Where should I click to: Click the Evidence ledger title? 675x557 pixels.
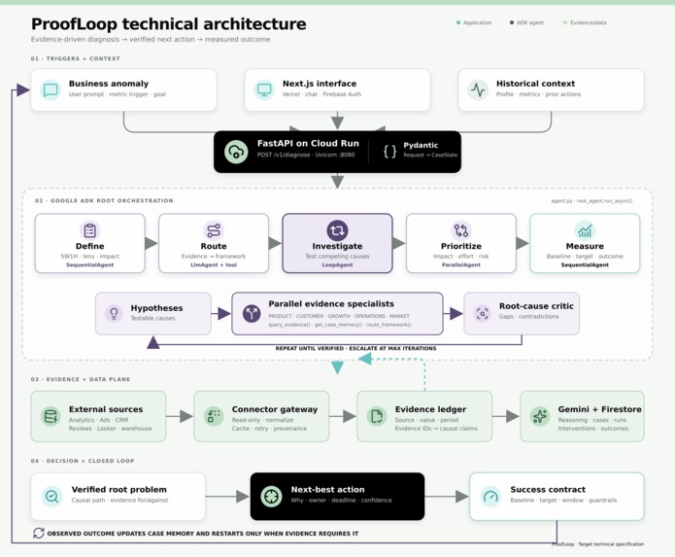430,409
